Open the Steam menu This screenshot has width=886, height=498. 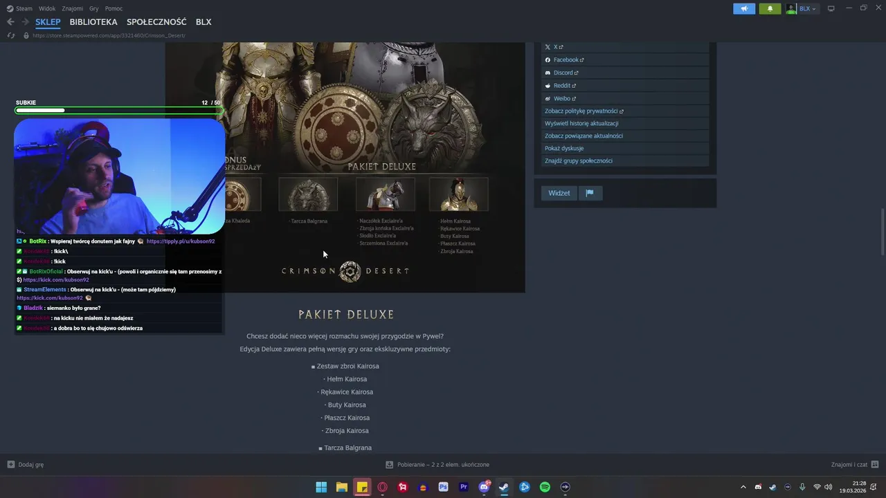coord(19,8)
